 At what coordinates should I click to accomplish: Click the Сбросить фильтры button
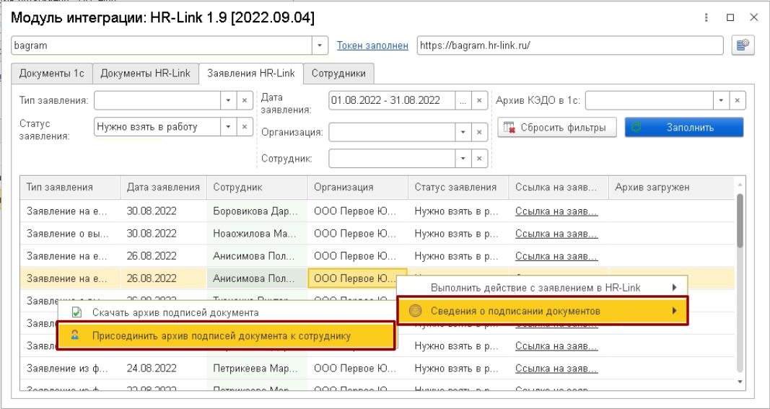558,127
